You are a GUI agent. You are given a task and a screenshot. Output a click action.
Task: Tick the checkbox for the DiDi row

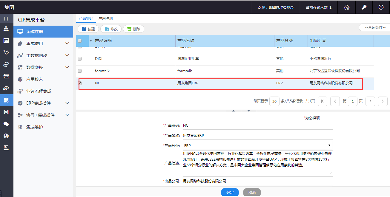80,59
